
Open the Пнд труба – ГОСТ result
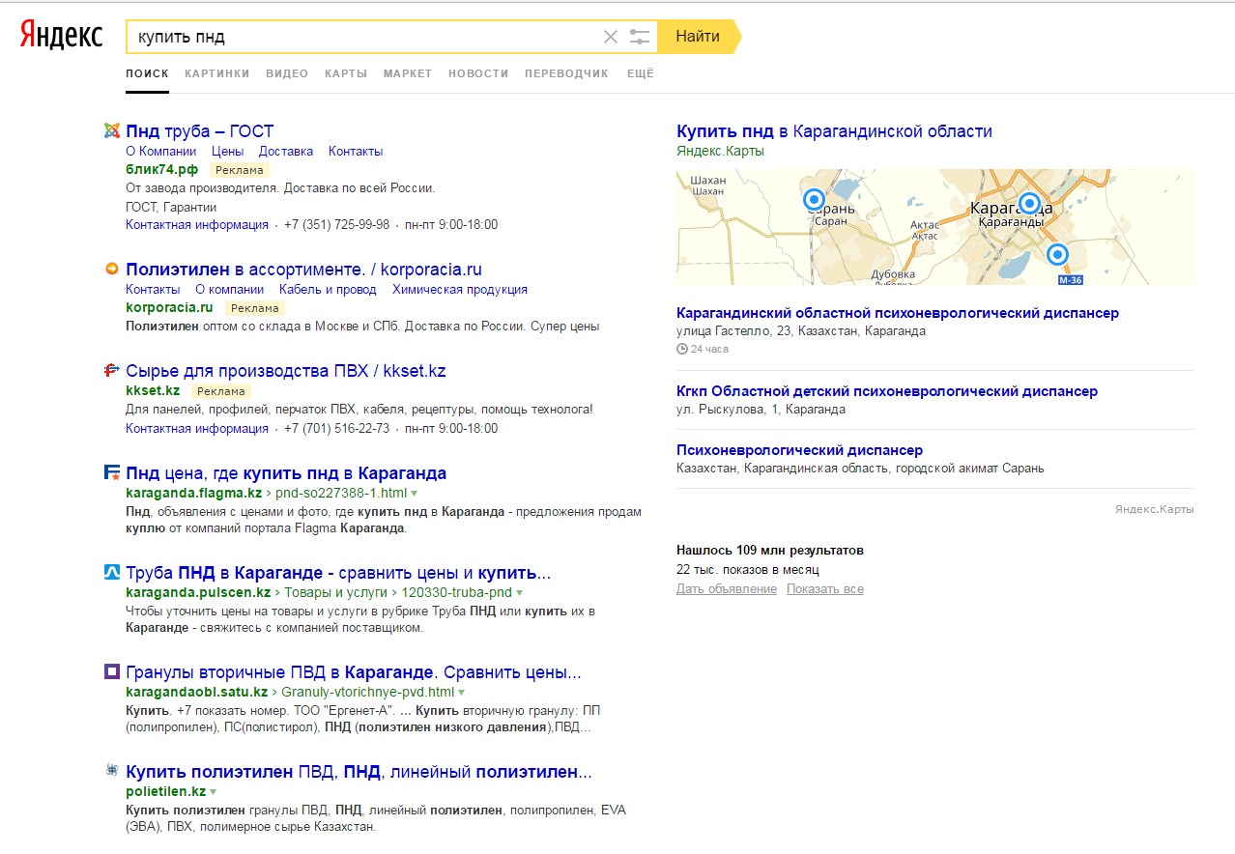coord(200,131)
